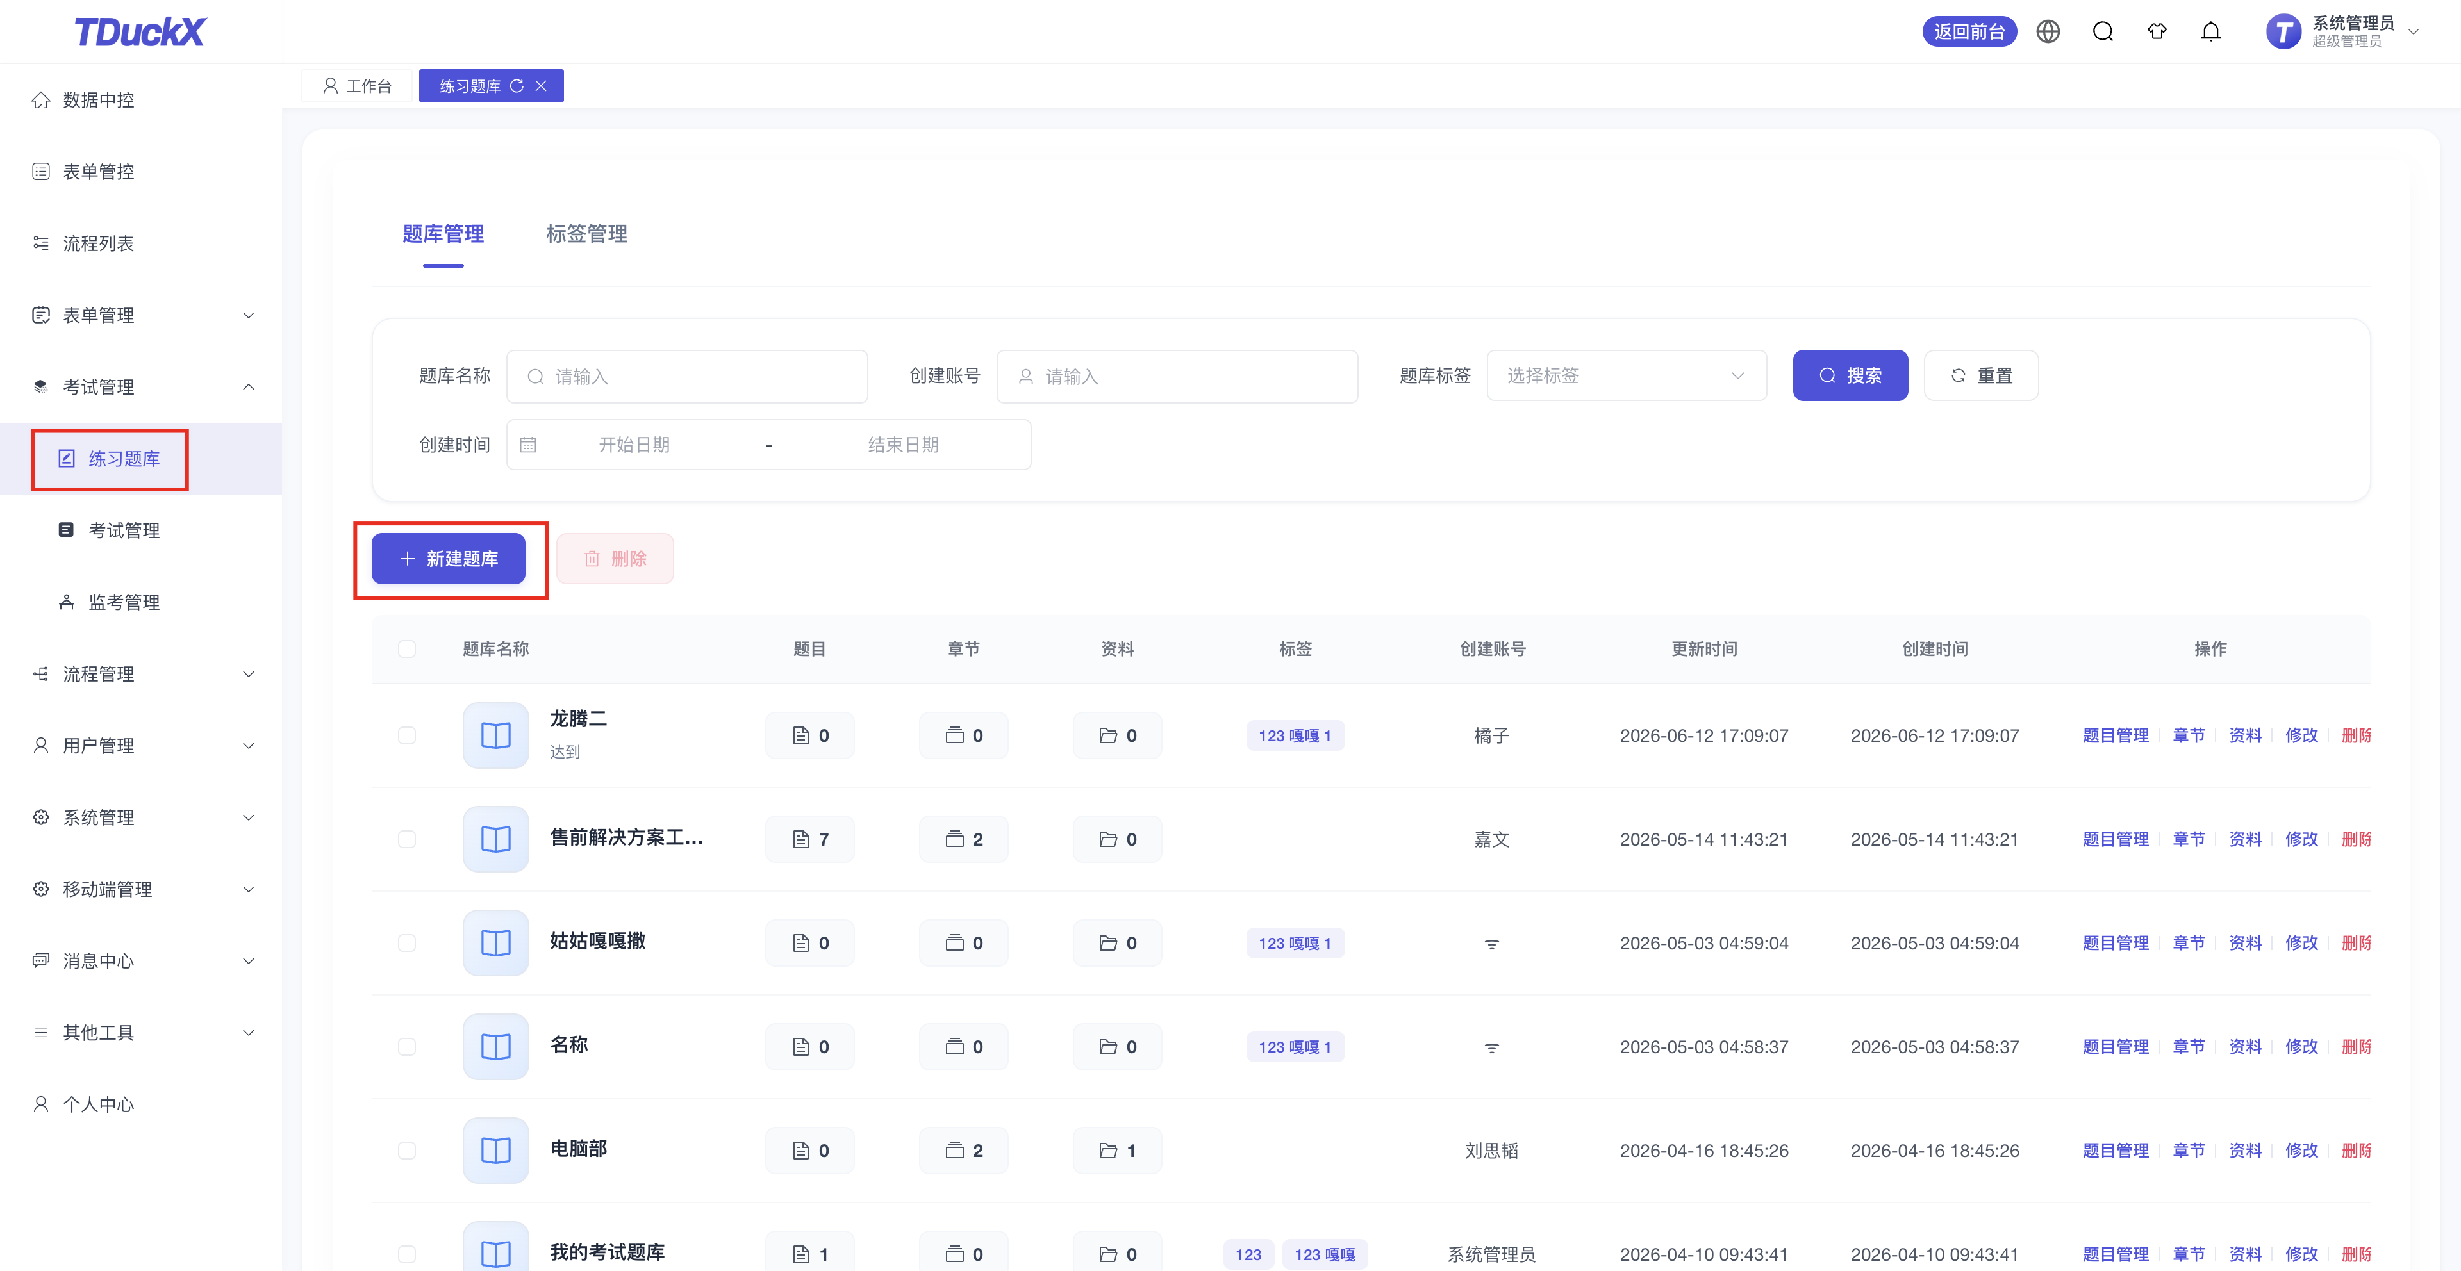Click the 搜索 button
The height and width of the screenshot is (1271, 2461).
[1850, 376]
